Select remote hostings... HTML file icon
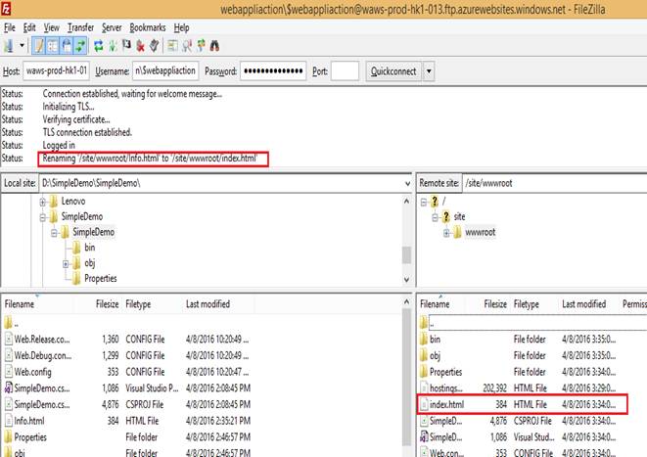This screenshot has height=457, width=647. (424, 388)
